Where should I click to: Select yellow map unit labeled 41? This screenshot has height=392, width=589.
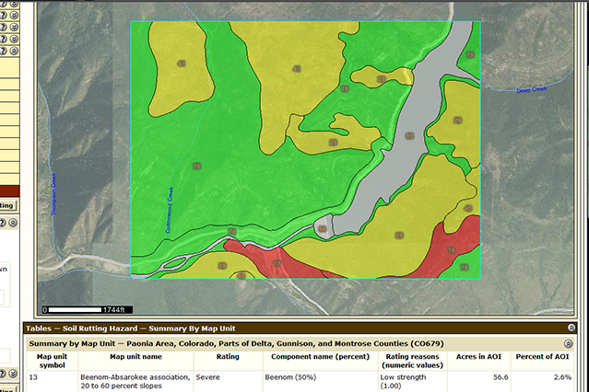(x=181, y=63)
